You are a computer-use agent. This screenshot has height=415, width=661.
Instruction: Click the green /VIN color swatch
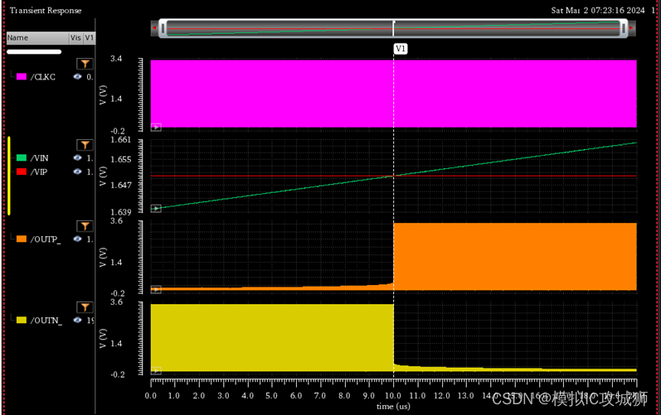[x=22, y=158]
